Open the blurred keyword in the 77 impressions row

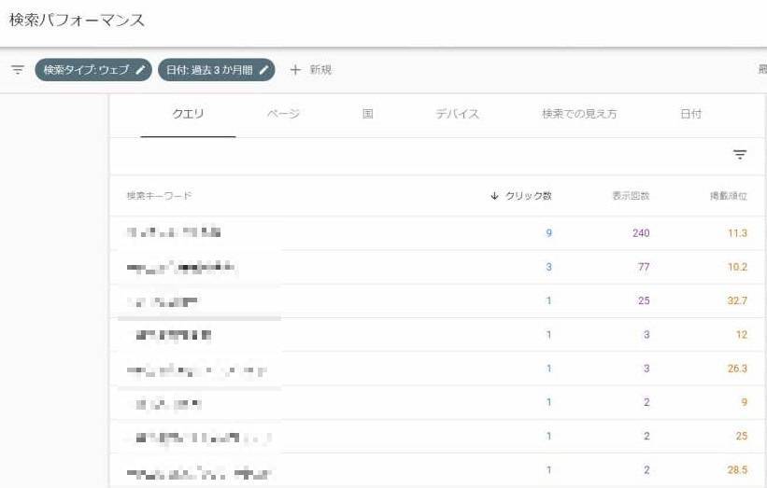(180, 267)
